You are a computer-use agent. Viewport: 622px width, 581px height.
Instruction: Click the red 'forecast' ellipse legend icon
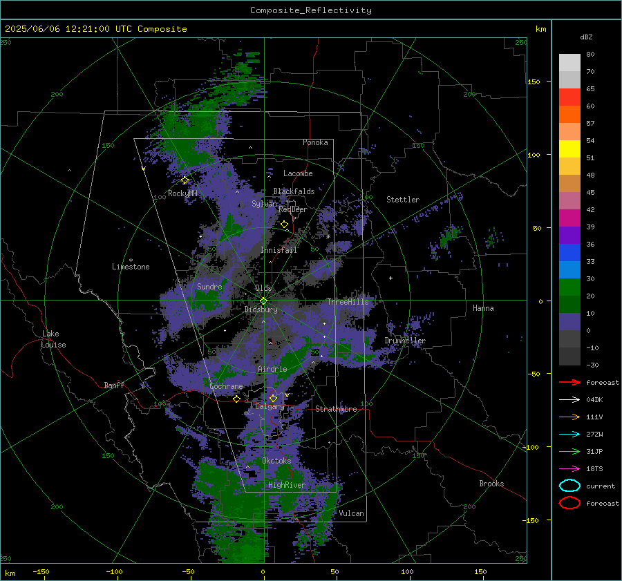click(x=569, y=503)
